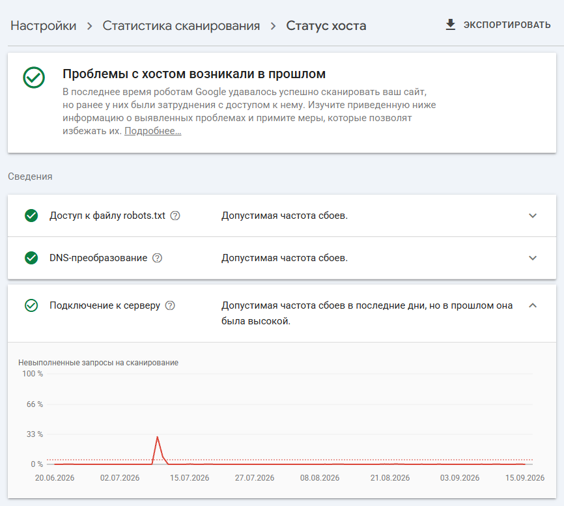The image size is (564, 506).
Task: Open the Подробнее… link
Action: pyautogui.click(x=153, y=131)
